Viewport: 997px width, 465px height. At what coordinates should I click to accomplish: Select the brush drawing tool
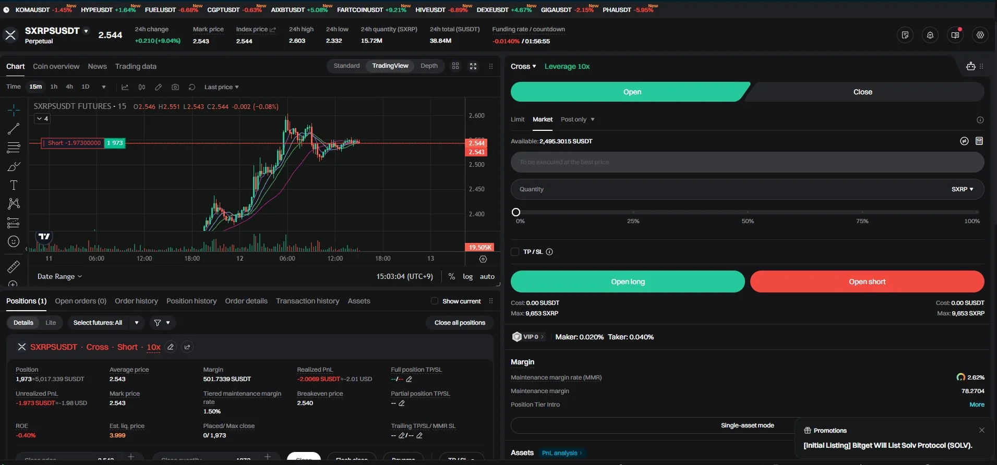coord(14,166)
